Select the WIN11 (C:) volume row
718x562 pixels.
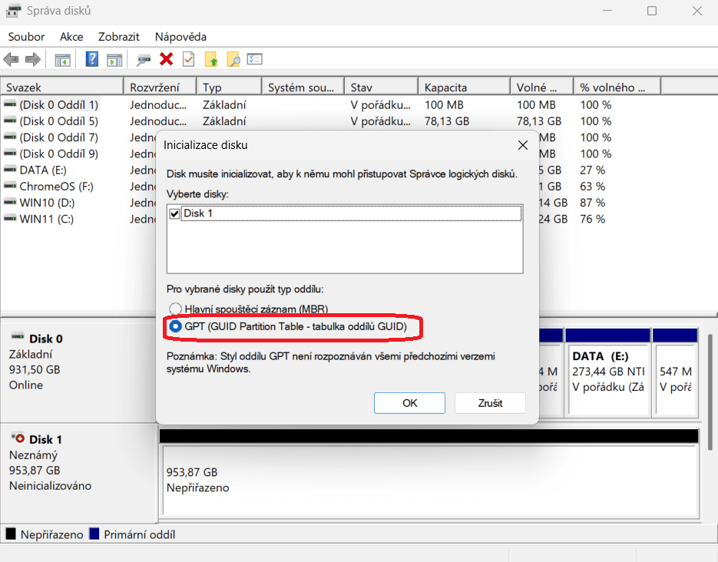click(x=48, y=219)
